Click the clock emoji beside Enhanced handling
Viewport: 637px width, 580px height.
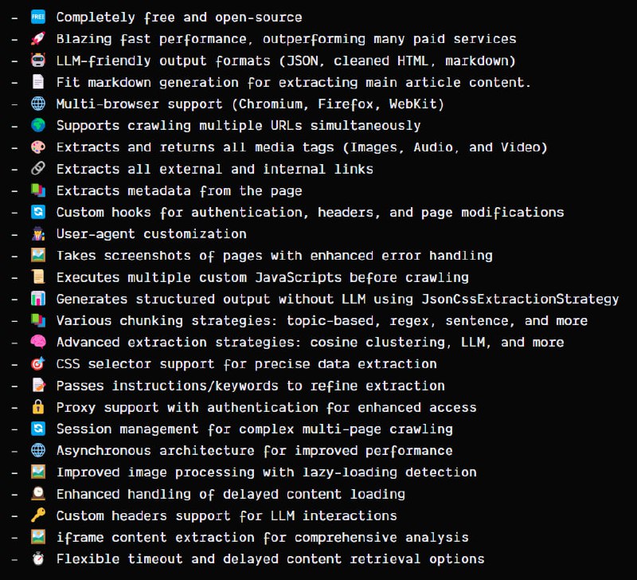point(37,494)
